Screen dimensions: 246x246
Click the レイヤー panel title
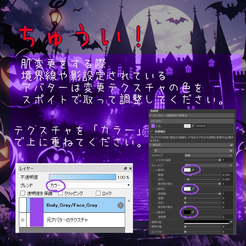click(27, 169)
